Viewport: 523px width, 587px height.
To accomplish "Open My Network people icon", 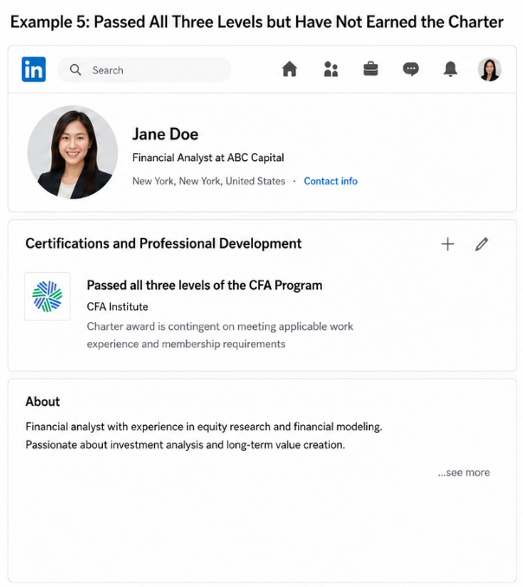I will pos(331,69).
